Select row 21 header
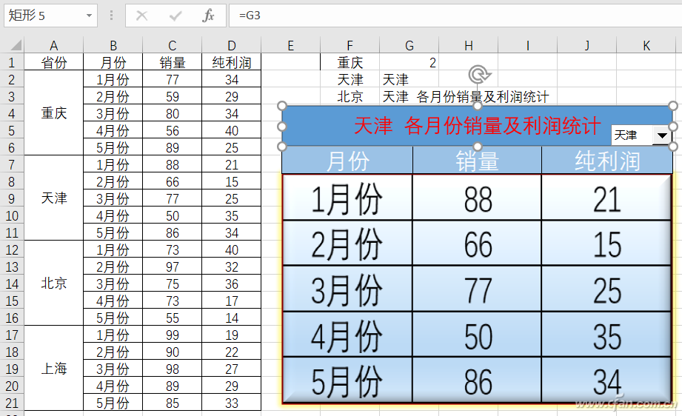The height and width of the screenshot is (416, 682). 12,403
